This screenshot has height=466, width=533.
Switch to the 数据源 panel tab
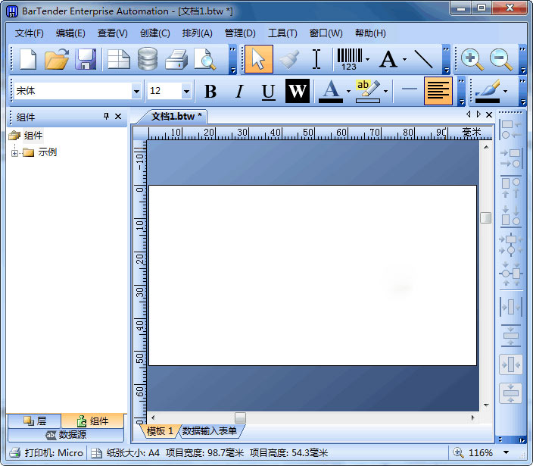[x=66, y=435]
